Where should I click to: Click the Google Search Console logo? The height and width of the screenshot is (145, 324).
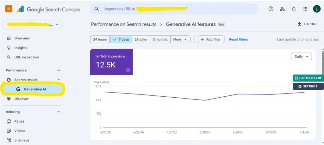click(x=48, y=9)
